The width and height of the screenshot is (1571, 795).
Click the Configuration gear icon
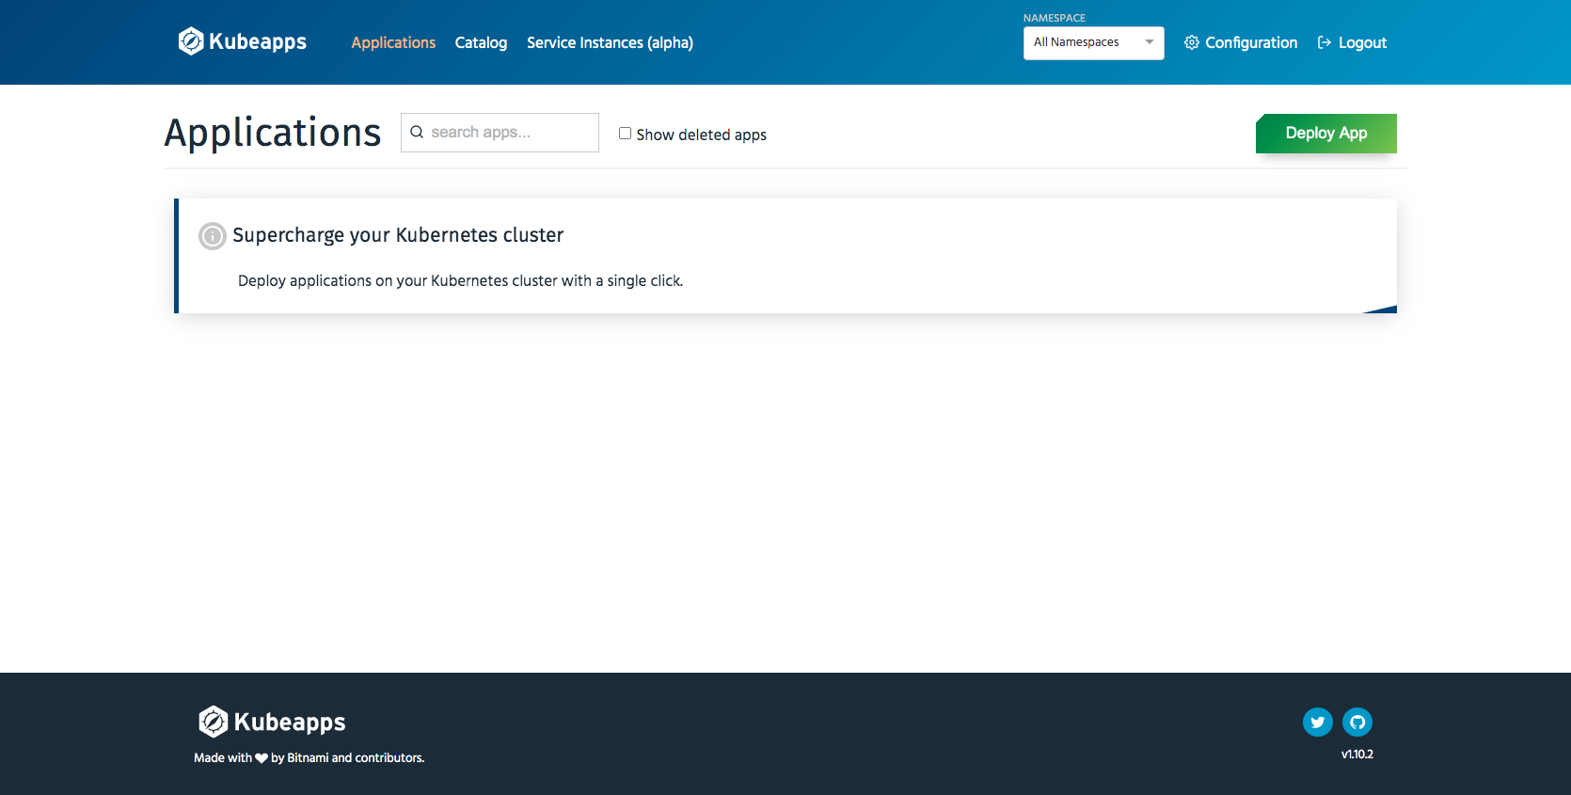point(1192,42)
